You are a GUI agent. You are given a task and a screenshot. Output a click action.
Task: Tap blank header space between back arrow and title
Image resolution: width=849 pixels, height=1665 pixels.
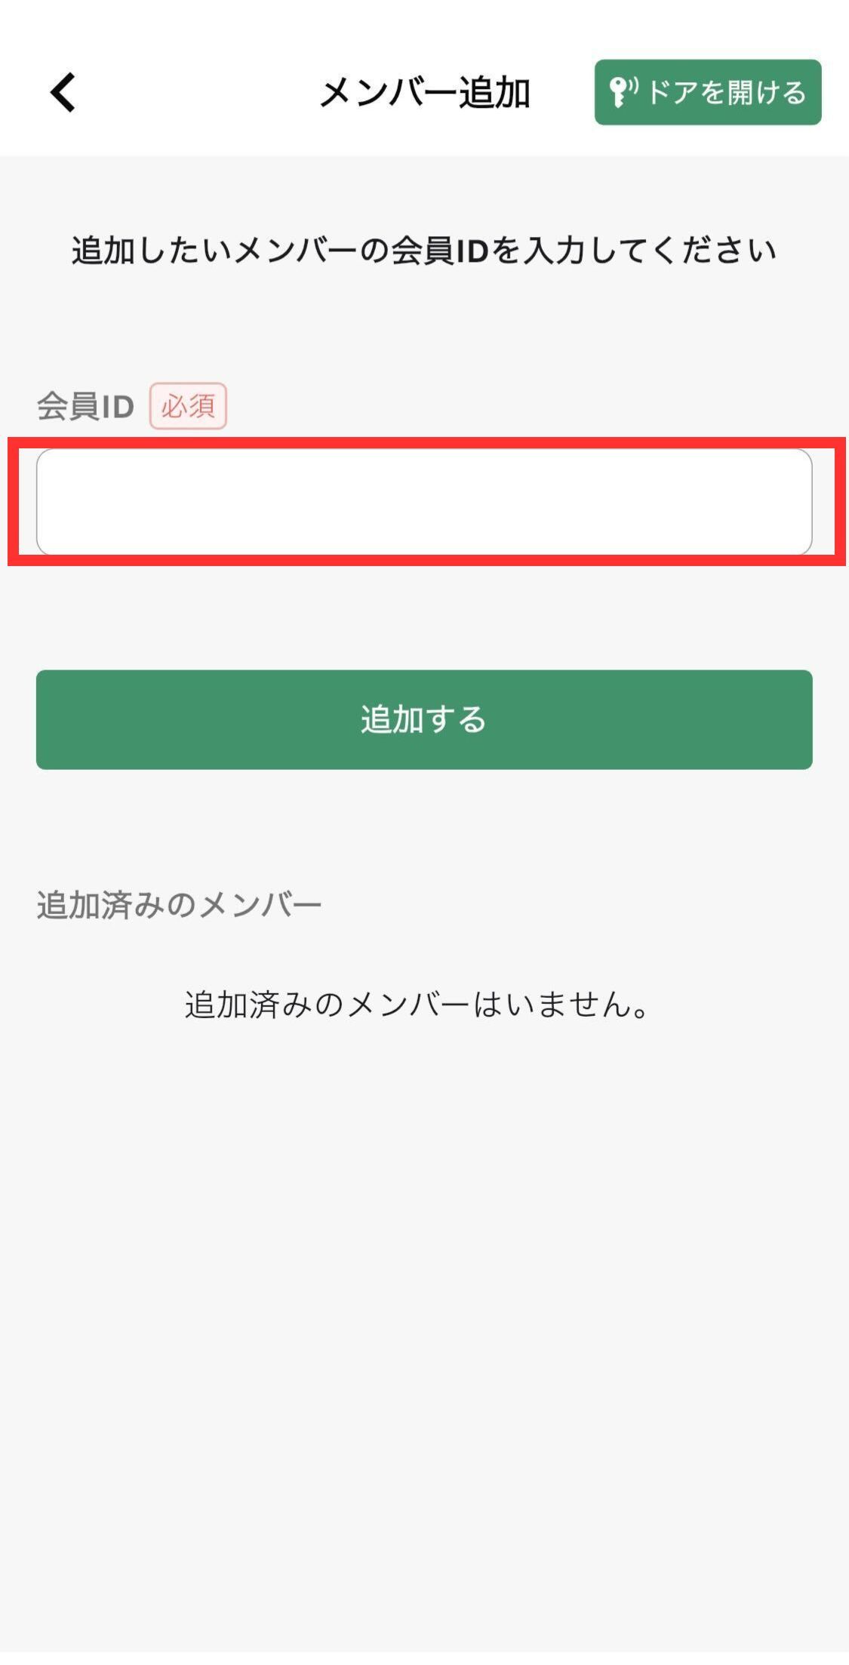point(196,92)
